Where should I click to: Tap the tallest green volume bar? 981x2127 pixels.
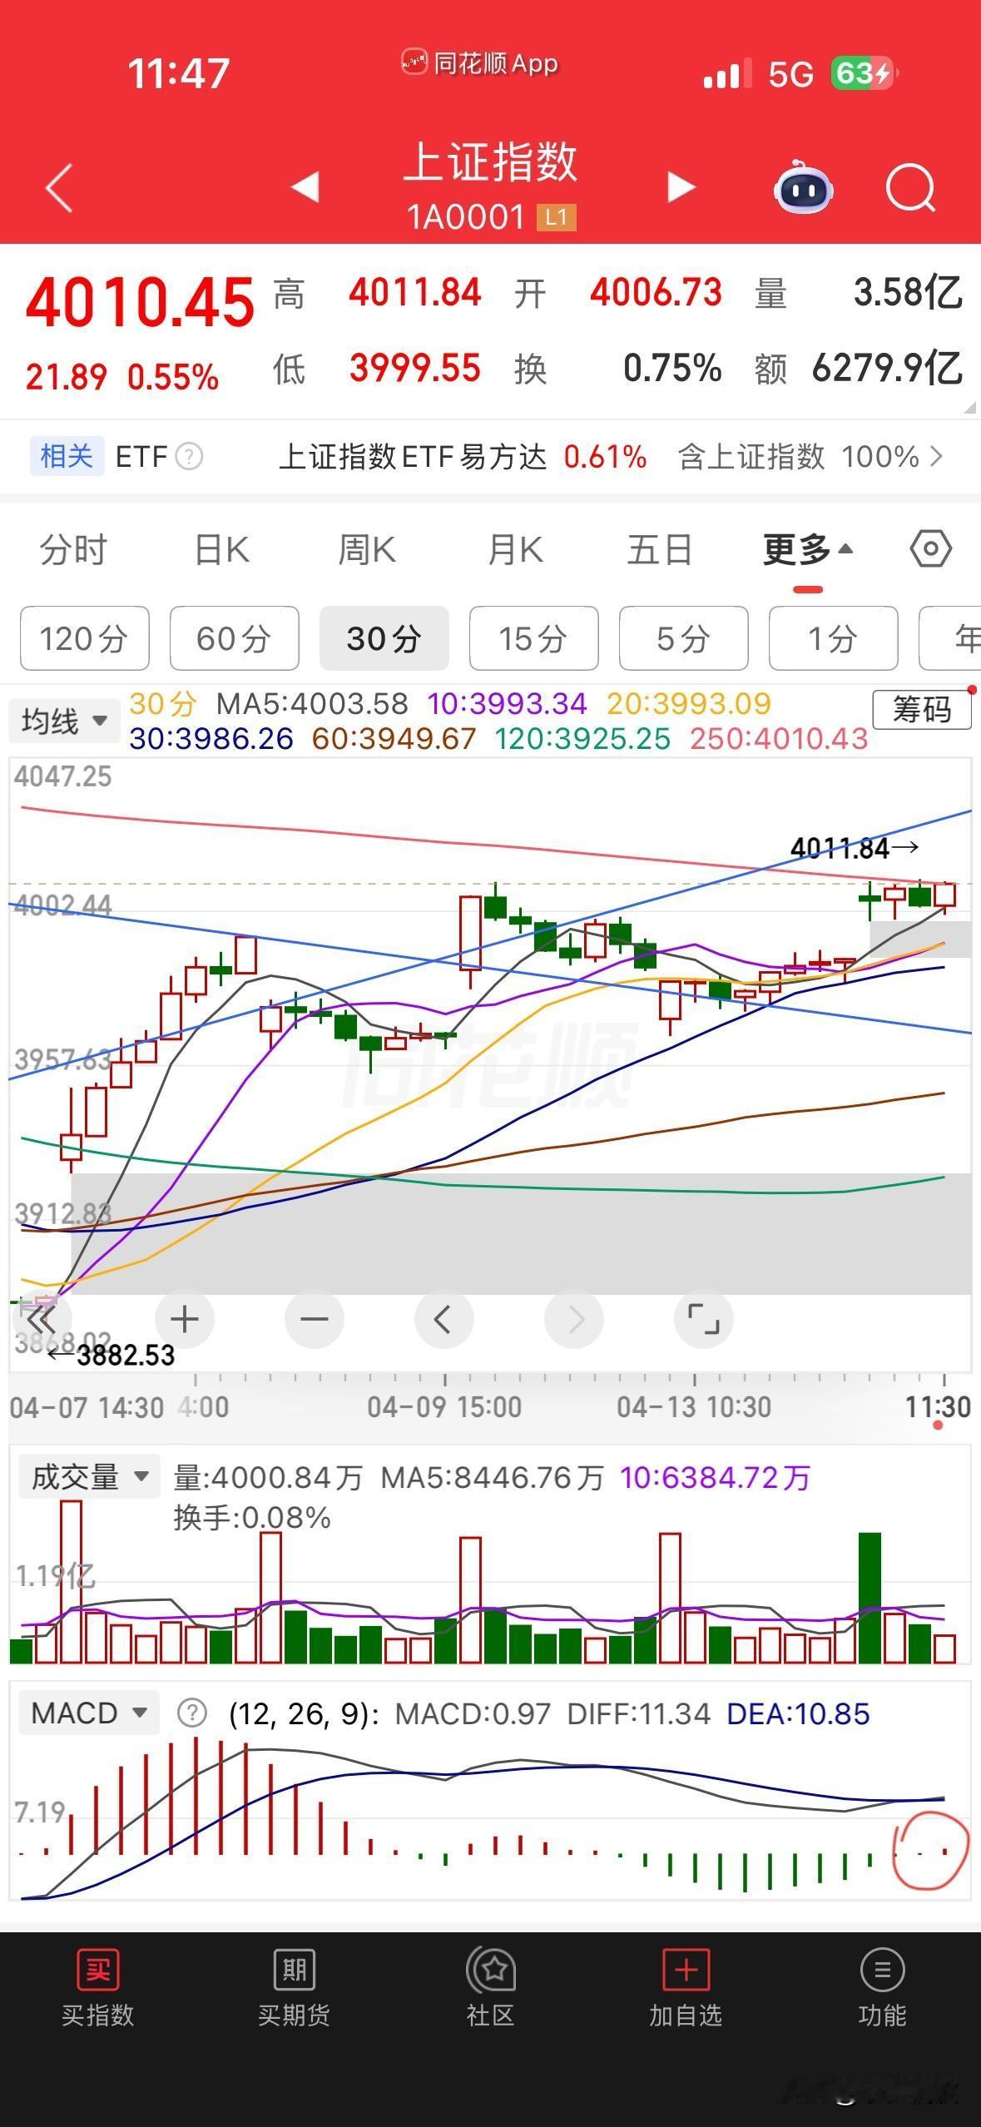click(870, 1598)
